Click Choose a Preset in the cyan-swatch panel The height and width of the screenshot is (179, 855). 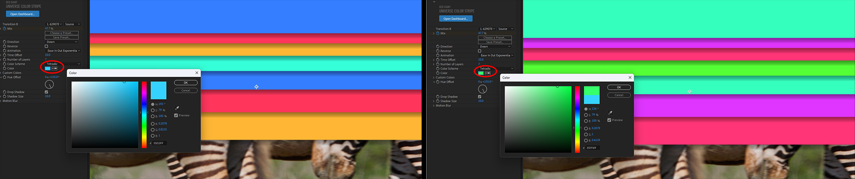[61, 33]
